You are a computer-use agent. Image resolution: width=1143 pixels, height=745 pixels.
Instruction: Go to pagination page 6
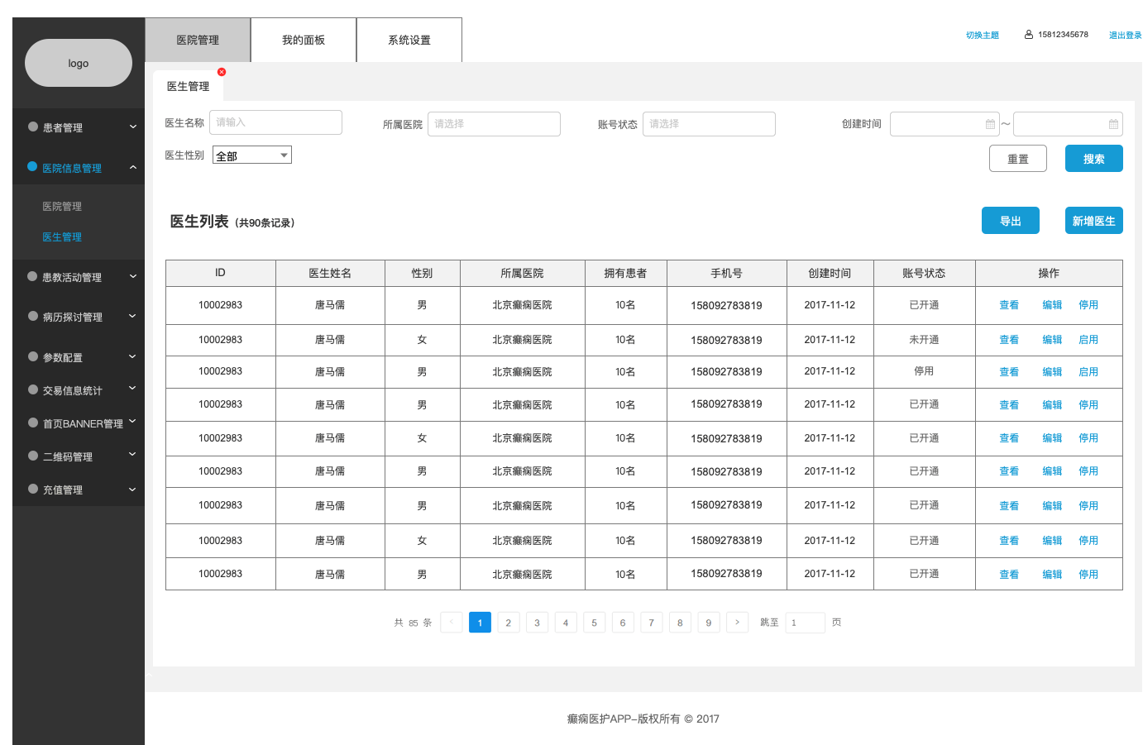[x=623, y=623]
